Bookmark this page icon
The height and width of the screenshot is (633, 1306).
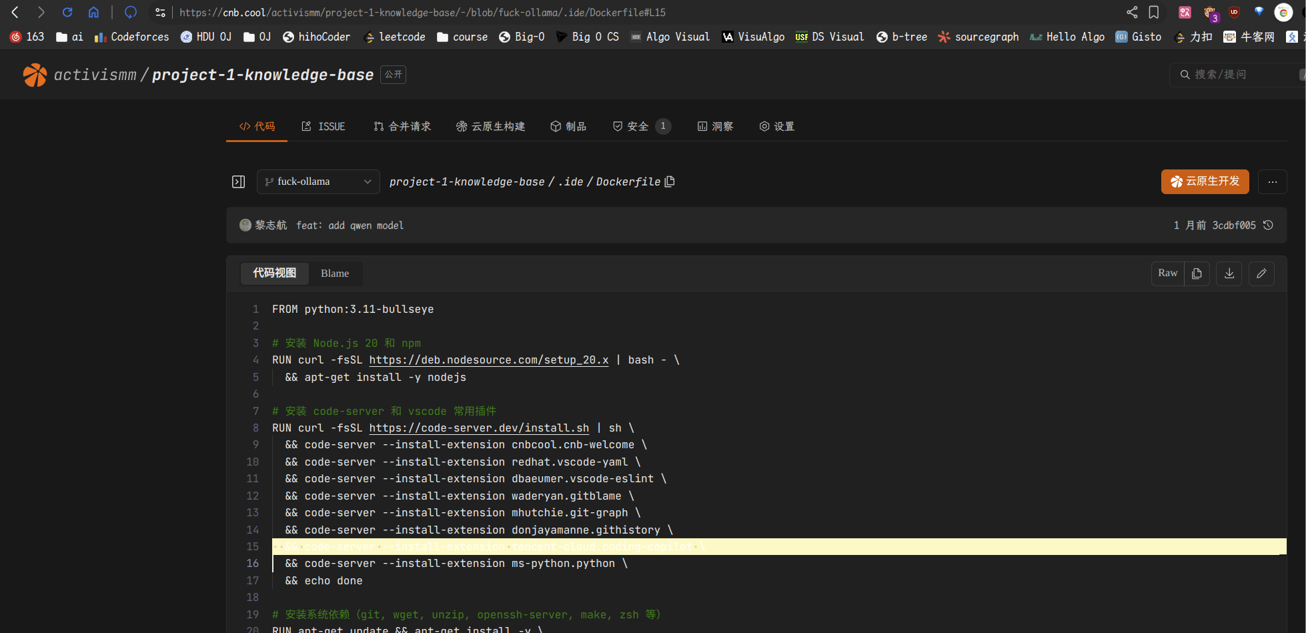tap(1154, 12)
